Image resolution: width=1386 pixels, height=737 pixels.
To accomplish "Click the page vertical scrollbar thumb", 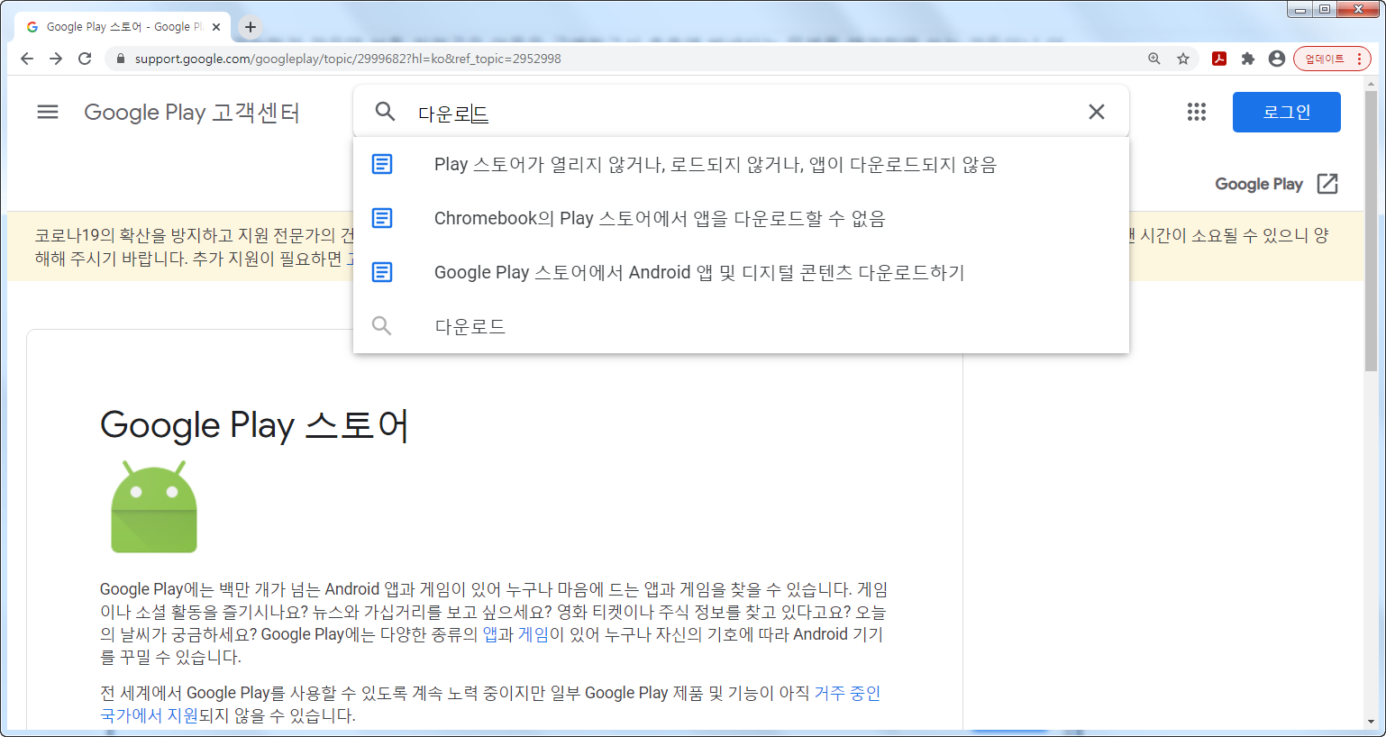I will pyautogui.click(x=1371, y=230).
